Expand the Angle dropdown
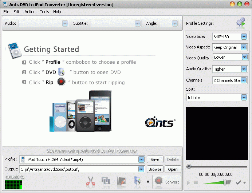252x193 pixels. (x=175, y=23)
